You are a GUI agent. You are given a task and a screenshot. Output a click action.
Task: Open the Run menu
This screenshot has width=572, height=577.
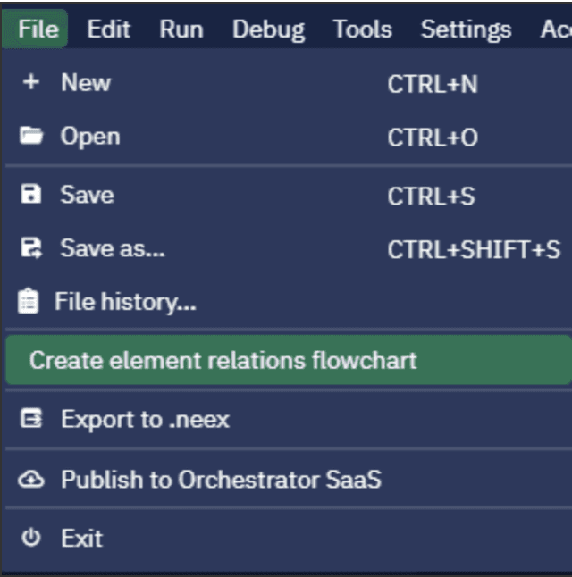(x=181, y=29)
